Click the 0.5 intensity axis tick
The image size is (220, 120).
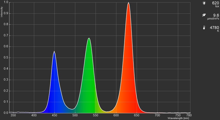pos(6,58)
